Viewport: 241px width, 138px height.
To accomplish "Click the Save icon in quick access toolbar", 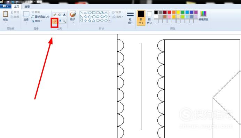I will click(8, 2).
